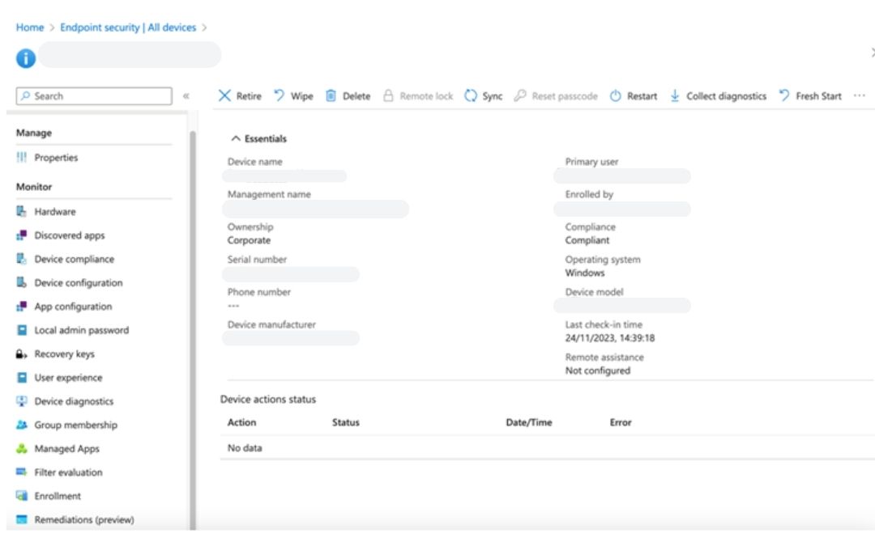The image size is (875, 546).
Task: Select the Compliant compliance value
Action: (x=587, y=240)
